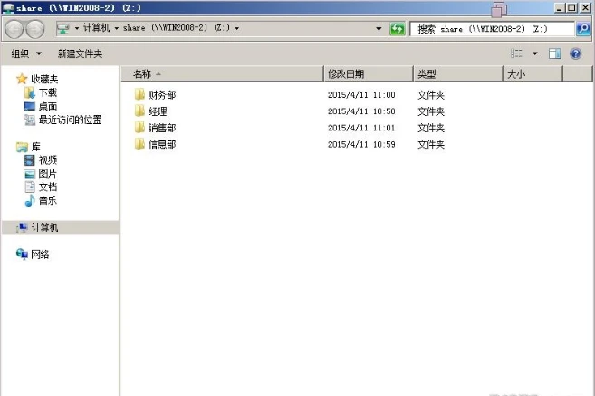Expand dropdown arrow after 计算机 in breadcrumb

pos(117,28)
